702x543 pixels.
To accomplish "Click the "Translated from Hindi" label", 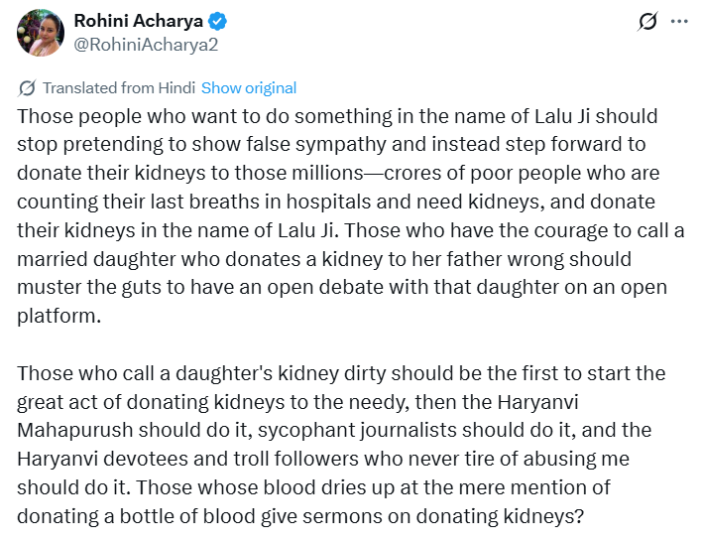I will [119, 87].
